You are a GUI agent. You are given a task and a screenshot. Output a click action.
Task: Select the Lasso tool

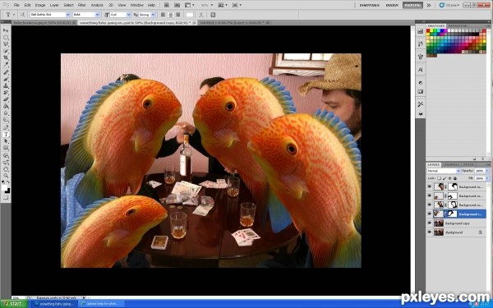(x=6, y=44)
